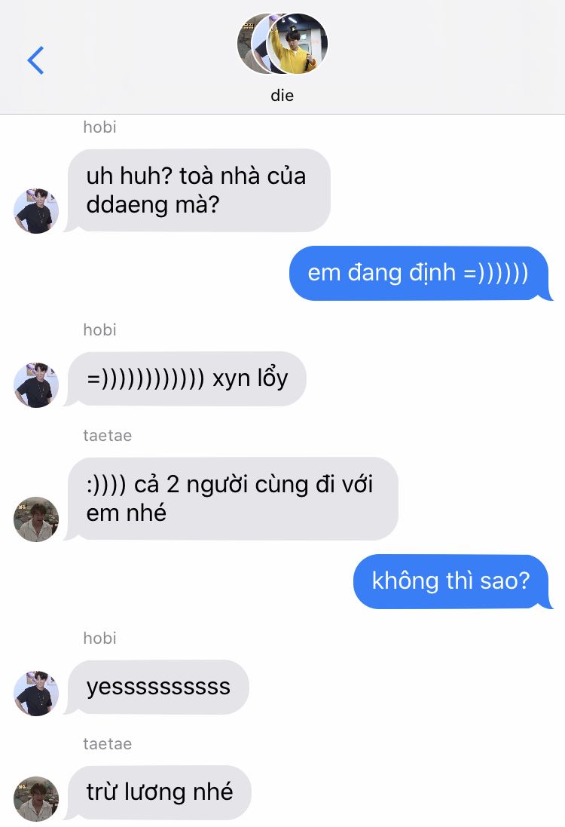Tap taetae's avatar beside 'trừ lương nhé'
Screen dimensions: 565x827
[36, 798]
